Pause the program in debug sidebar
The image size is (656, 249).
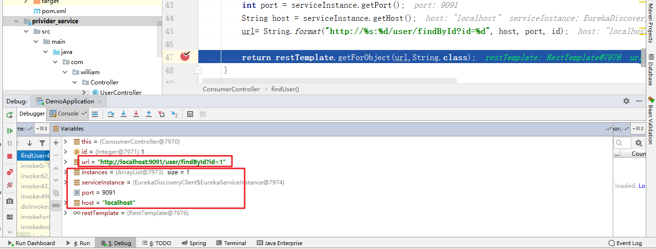pos(9,143)
